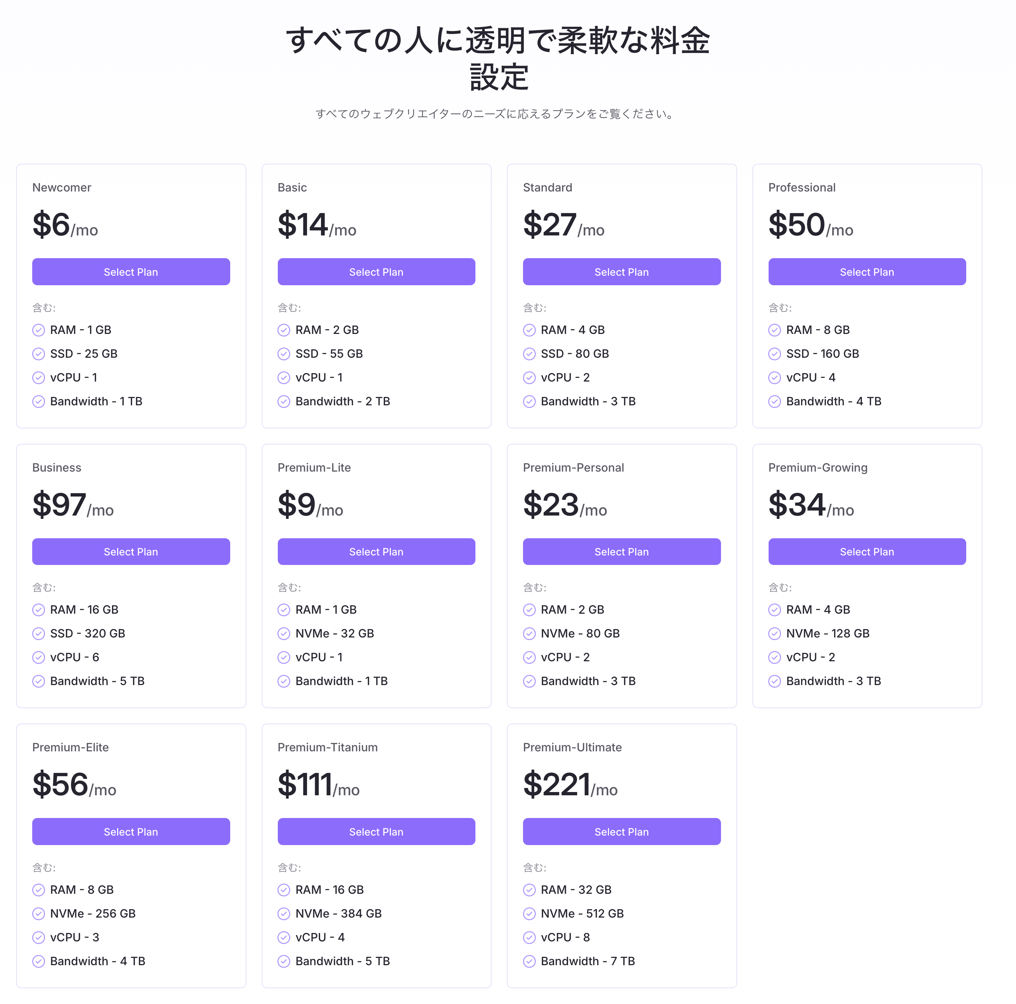Image resolution: width=1016 pixels, height=1004 pixels.
Task: Pick the Business $97 Select Plan button
Action: (x=131, y=551)
